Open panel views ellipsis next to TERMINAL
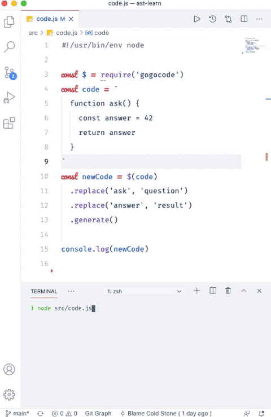Image resolution: width=271 pixels, height=417 pixels. click(x=71, y=291)
